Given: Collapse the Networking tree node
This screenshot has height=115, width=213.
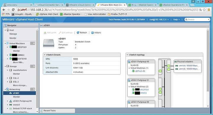Looking at the screenshot, I should tap(5, 89).
